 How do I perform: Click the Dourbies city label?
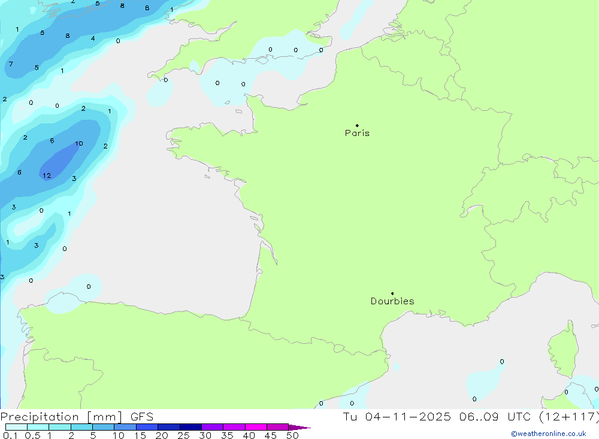pyautogui.click(x=392, y=301)
